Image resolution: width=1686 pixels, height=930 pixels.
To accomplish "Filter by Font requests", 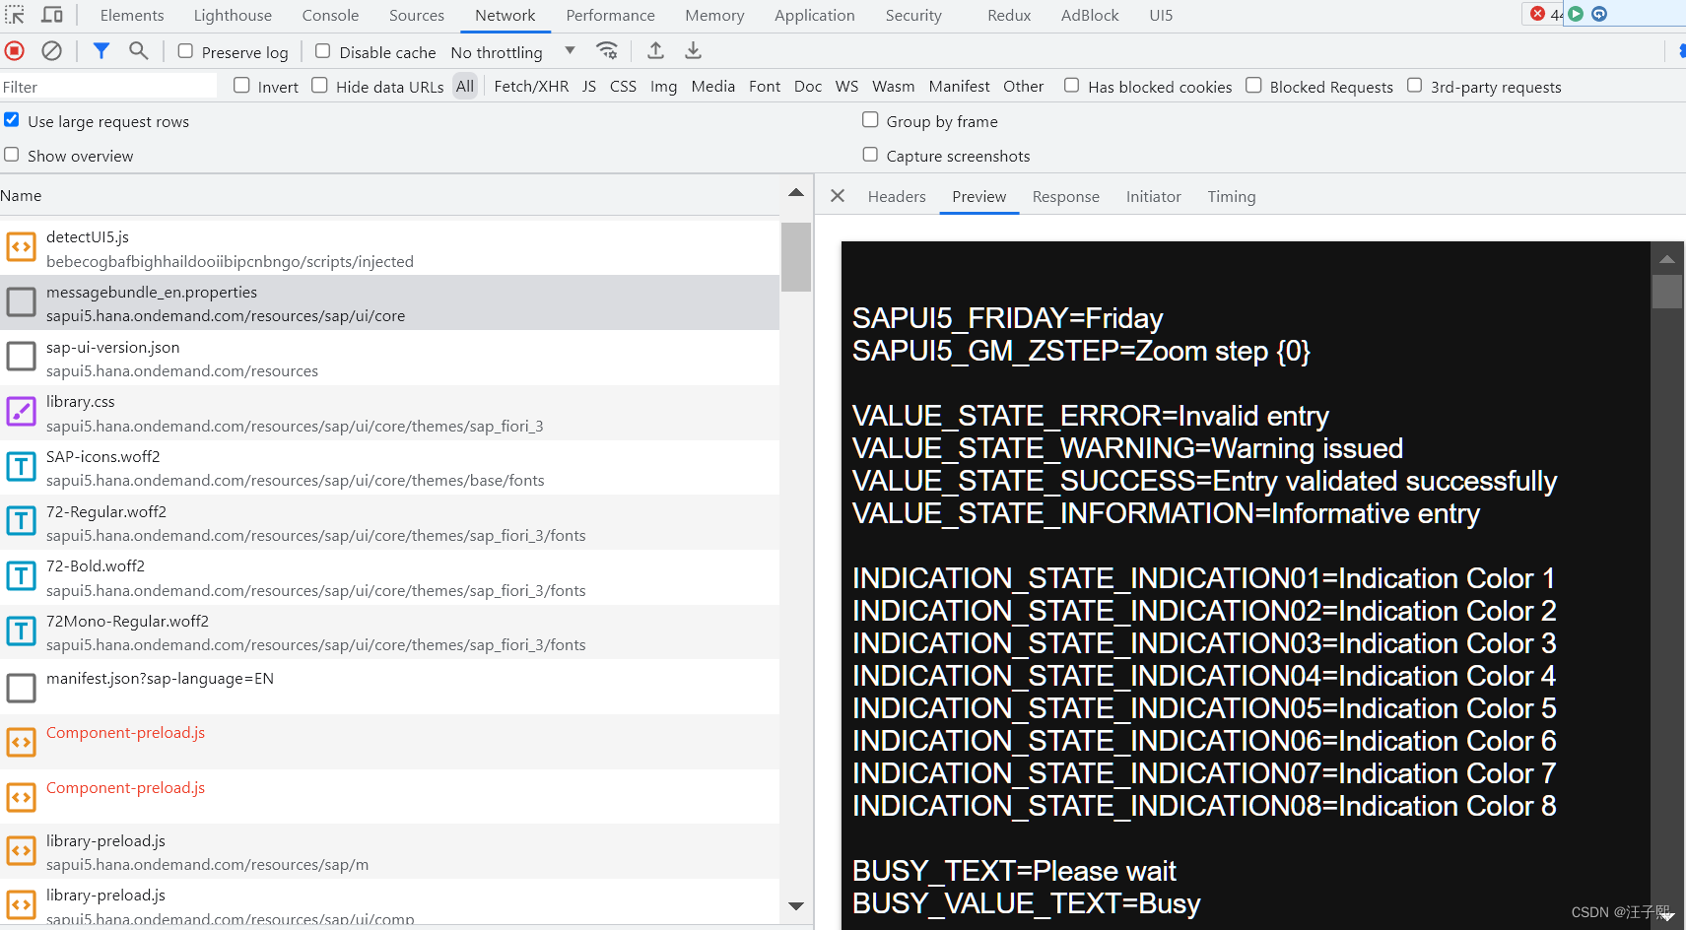I will coord(765,87).
